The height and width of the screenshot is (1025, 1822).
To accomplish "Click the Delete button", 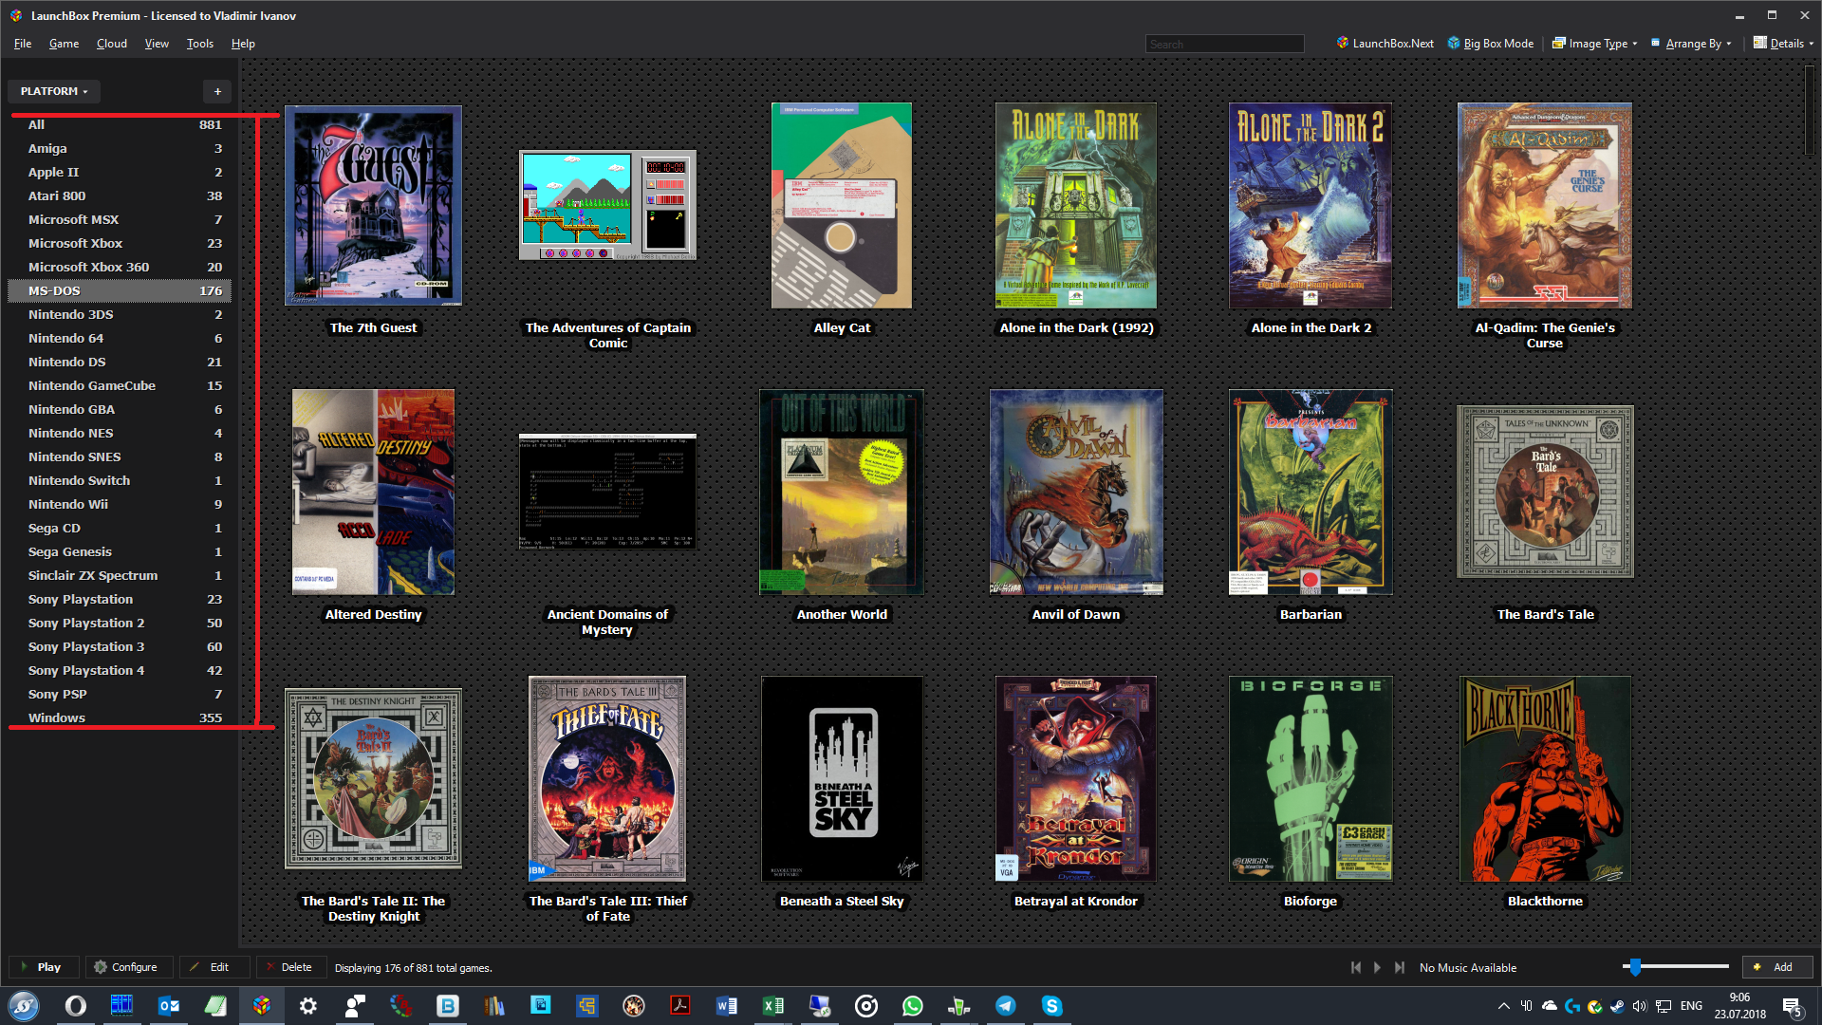I will tap(290, 967).
